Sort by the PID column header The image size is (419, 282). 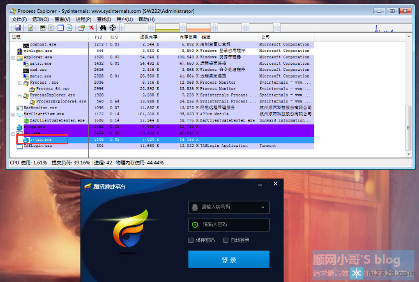(96, 37)
